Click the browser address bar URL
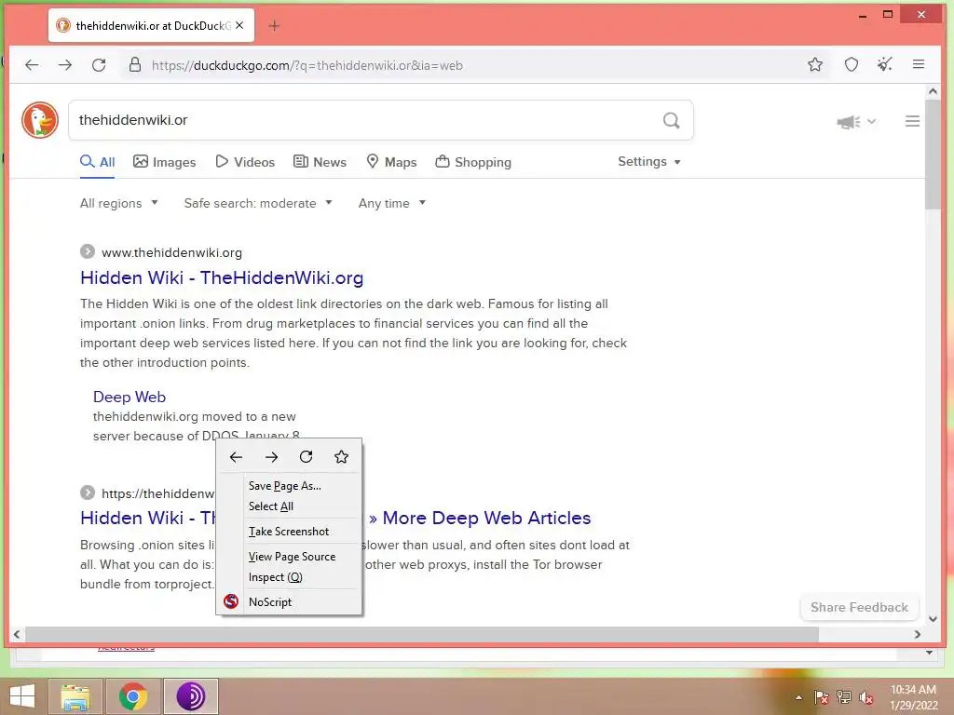 pos(307,65)
